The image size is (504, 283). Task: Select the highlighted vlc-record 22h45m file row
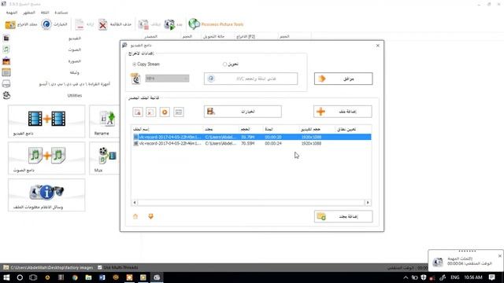pyautogui.click(x=252, y=137)
